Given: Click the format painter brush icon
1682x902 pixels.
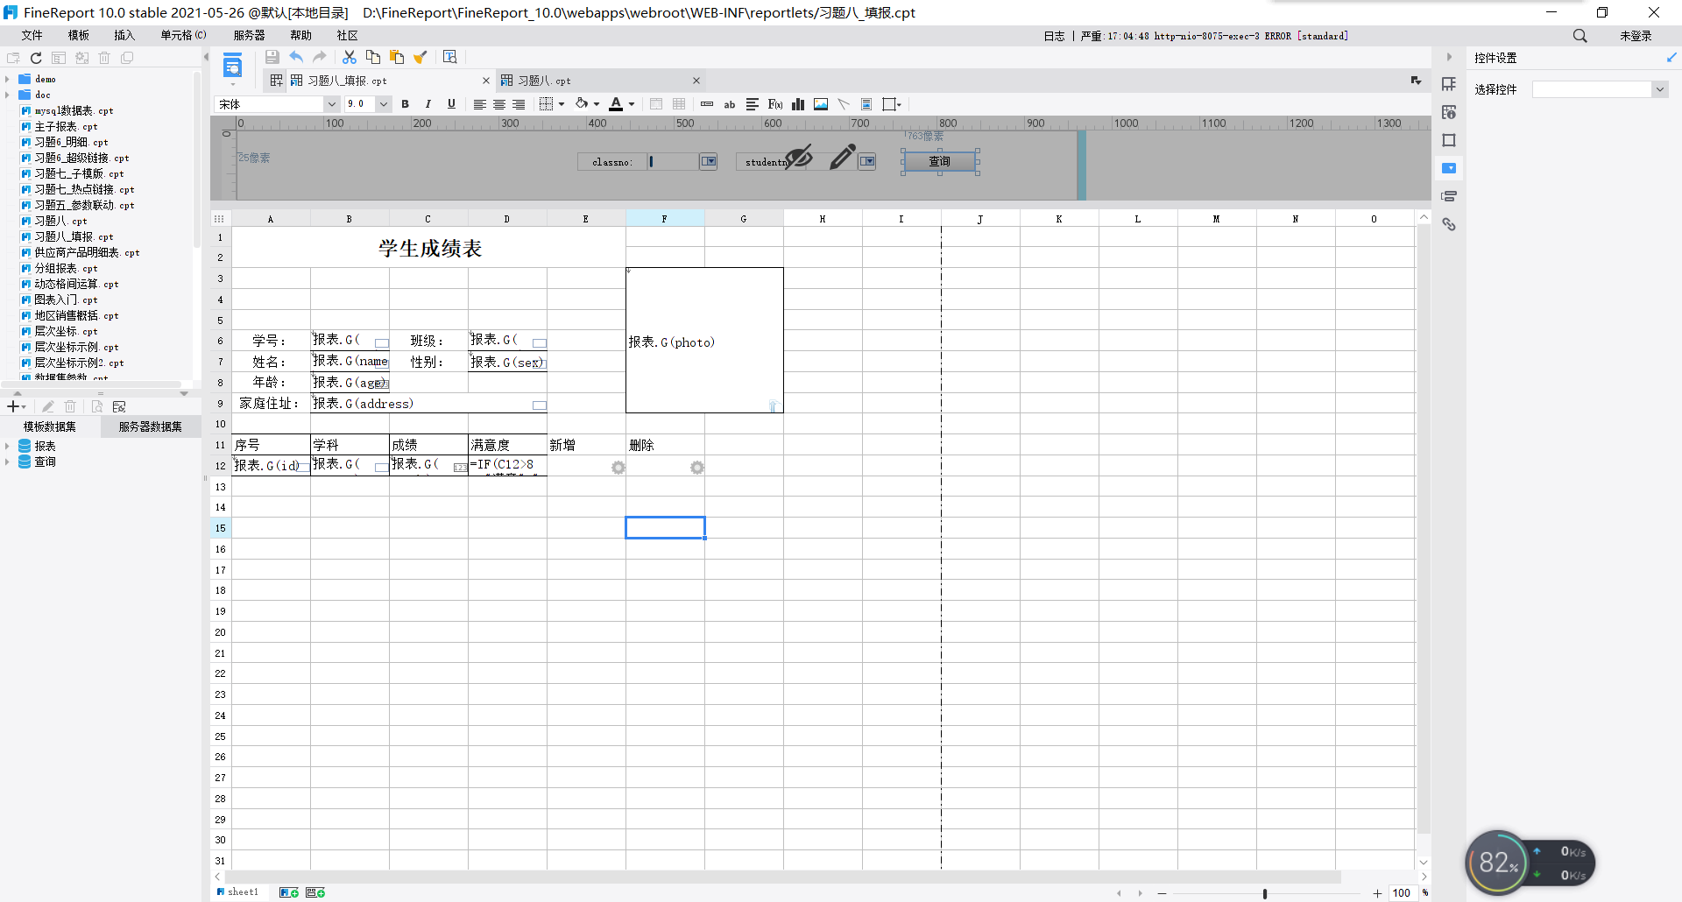Looking at the screenshot, I should [420, 57].
